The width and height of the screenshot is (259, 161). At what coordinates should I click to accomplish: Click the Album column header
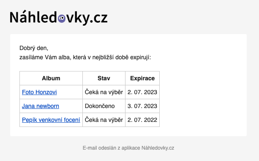(51, 78)
